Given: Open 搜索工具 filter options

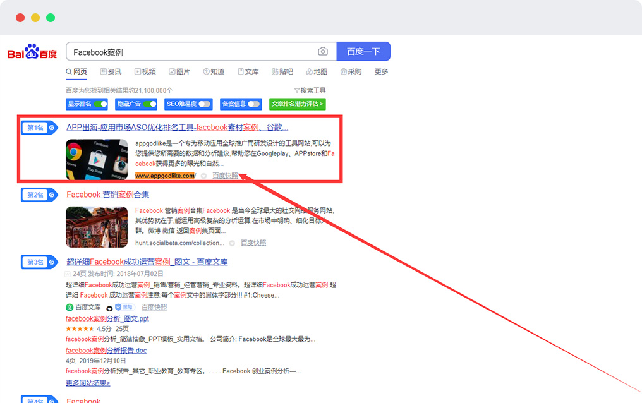Looking at the screenshot, I should point(310,90).
